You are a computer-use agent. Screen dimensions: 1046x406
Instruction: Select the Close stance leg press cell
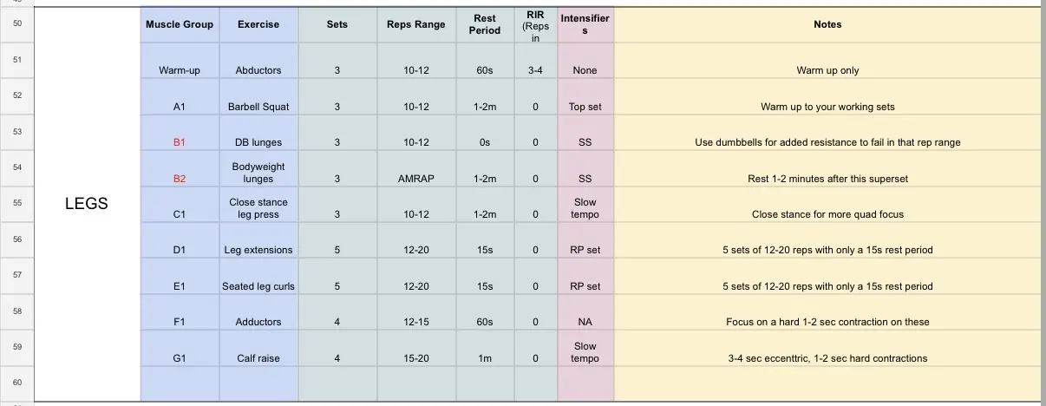[x=258, y=208]
